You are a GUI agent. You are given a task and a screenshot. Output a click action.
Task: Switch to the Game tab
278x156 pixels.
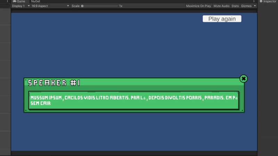pyautogui.click(x=19, y=1)
